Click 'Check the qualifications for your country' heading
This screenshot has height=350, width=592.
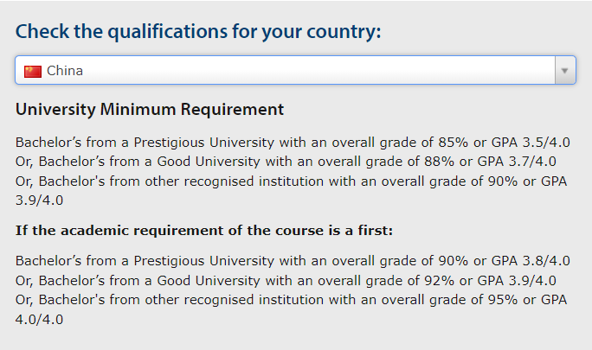(198, 32)
